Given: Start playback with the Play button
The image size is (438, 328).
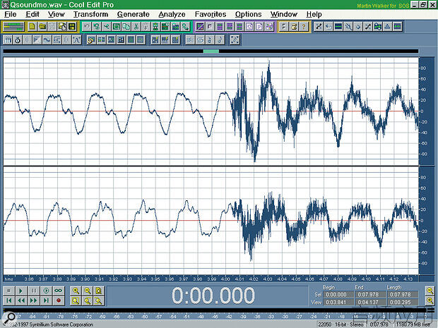Looking at the screenshot, I should tap(21, 291).
